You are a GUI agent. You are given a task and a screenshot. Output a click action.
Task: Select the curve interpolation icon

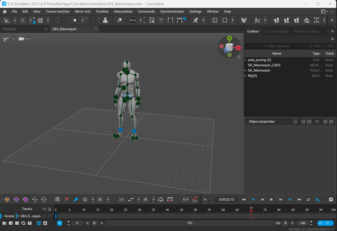pyautogui.click(x=133, y=20)
